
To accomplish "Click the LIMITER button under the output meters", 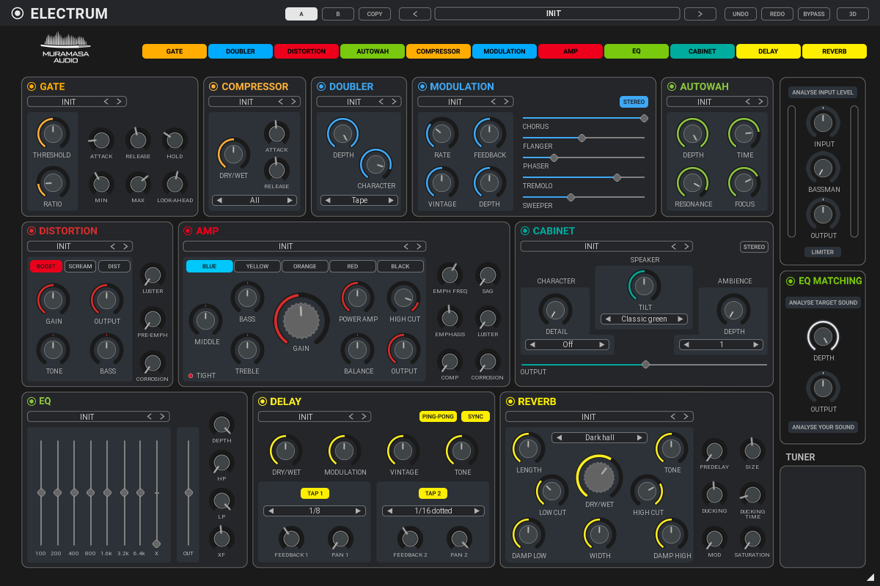I will pyautogui.click(x=823, y=251).
